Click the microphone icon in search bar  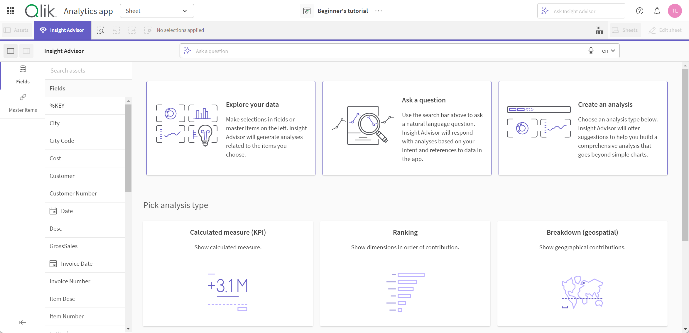tap(590, 50)
